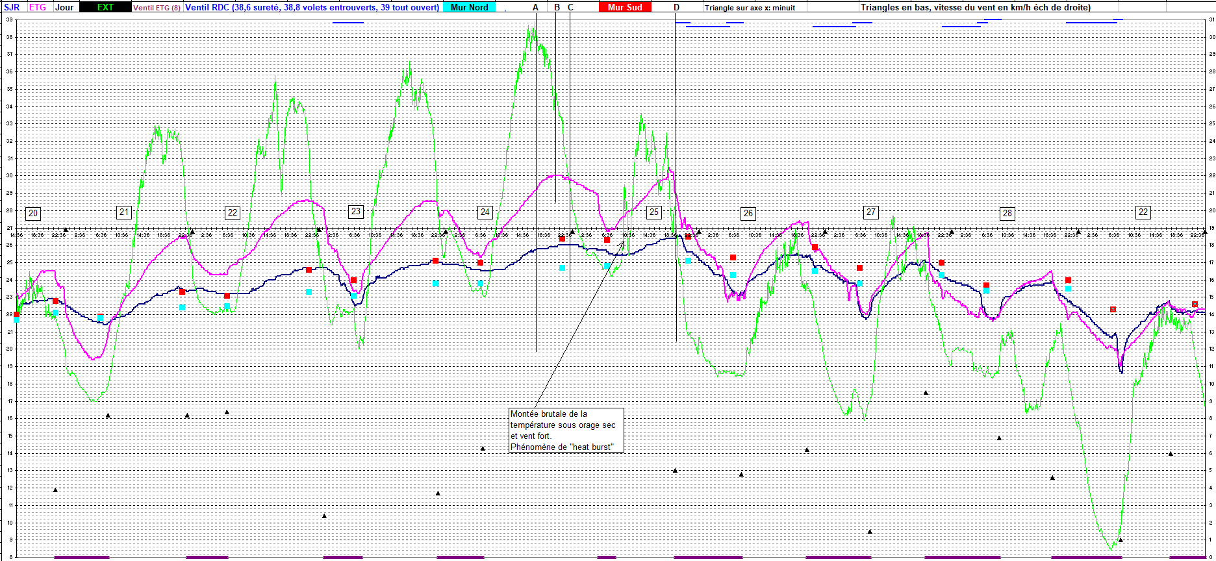Click day 22 label between 21 and 23

point(232,212)
